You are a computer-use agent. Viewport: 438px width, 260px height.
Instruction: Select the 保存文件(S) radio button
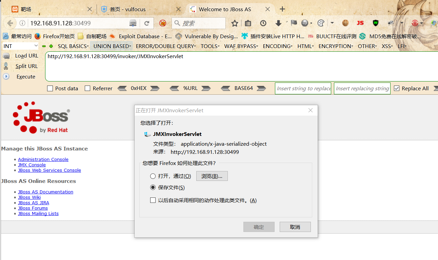[x=153, y=187]
